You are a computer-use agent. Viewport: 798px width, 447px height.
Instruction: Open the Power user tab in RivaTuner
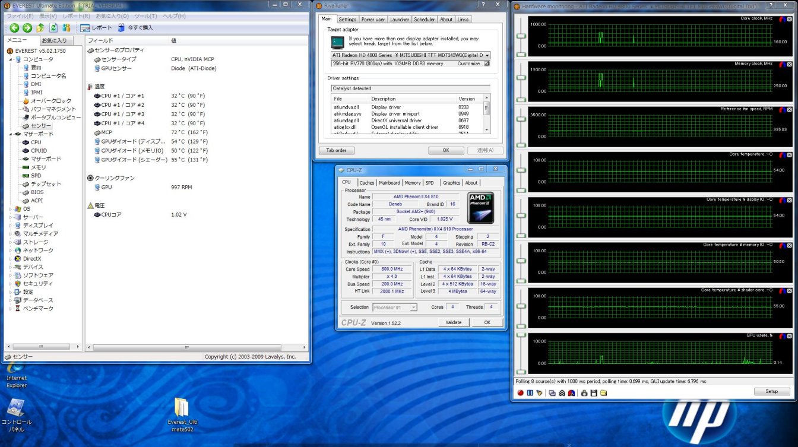(374, 20)
